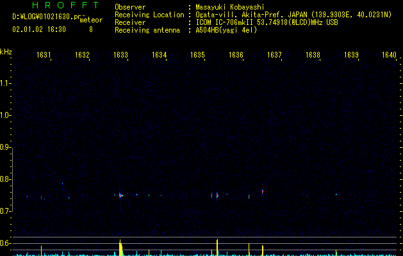
Task: Click the meteor echo near 1635:30
Action: point(217,196)
